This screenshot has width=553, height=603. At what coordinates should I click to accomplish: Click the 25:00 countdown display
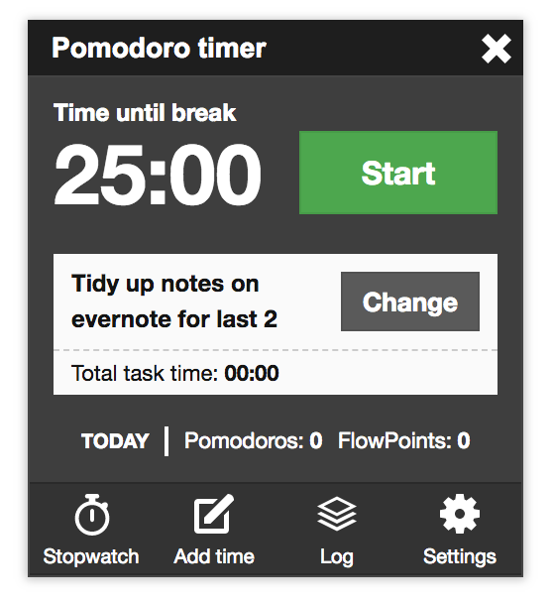coord(158,175)
